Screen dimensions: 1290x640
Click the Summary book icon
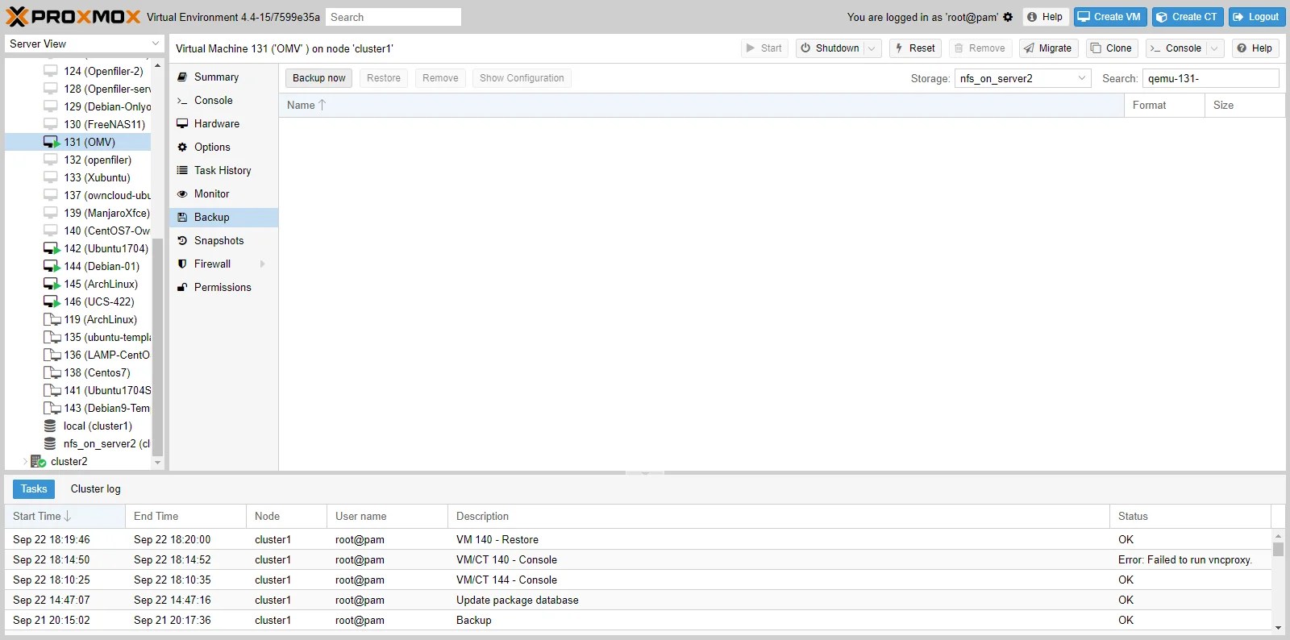click(x=182, y=77)
